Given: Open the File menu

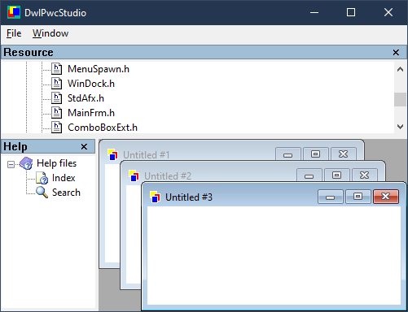Looking at the screenshot, I should point(14,33).
